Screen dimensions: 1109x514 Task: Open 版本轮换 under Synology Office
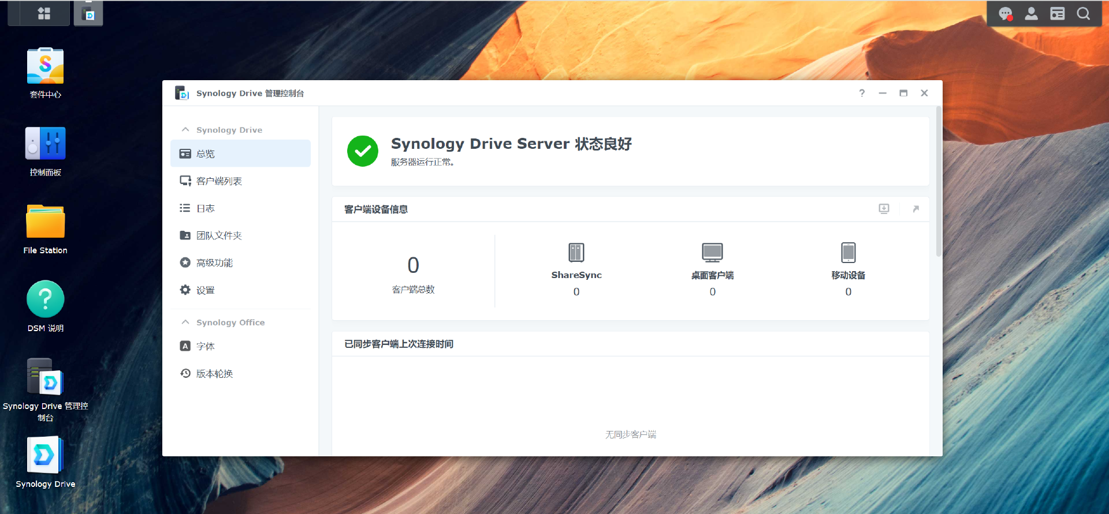coord(240,374)
